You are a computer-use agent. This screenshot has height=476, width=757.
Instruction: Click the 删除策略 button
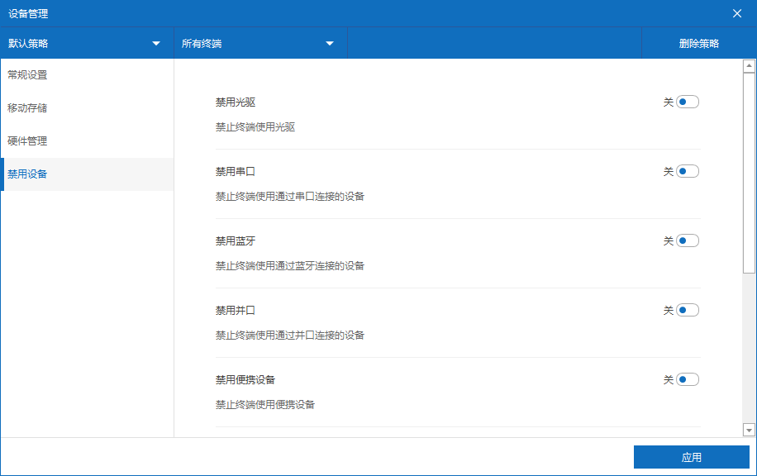tap(699, 44)
